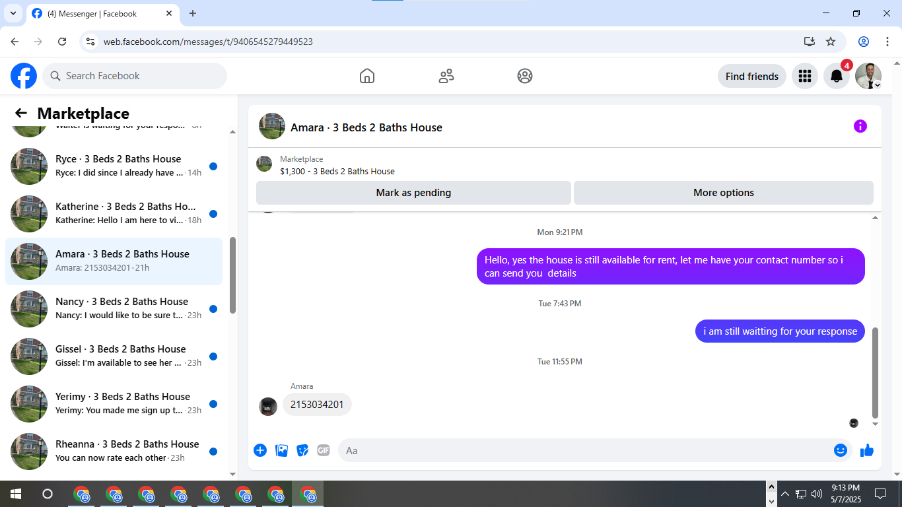Close the Messenger browser tab
Viewport: 902px width, 507px height.
[169, 13]
